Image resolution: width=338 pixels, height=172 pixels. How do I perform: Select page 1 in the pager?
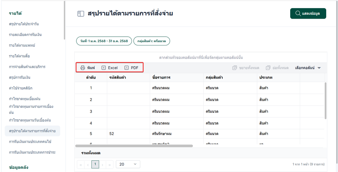(95, 164)
